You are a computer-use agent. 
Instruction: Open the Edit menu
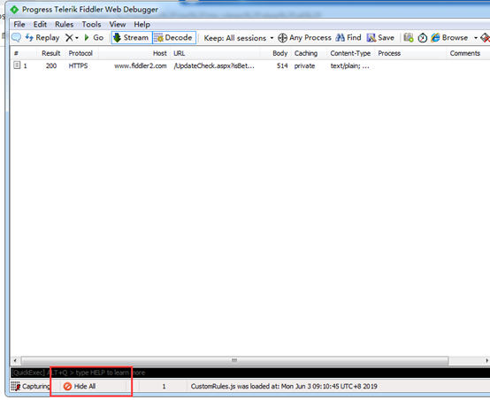click(x=40, y=25)
